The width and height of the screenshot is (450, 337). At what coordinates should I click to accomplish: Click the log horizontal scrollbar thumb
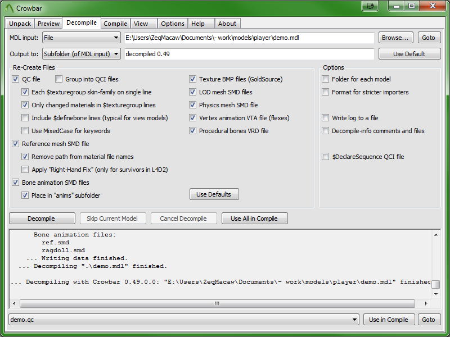pos(217,303)
